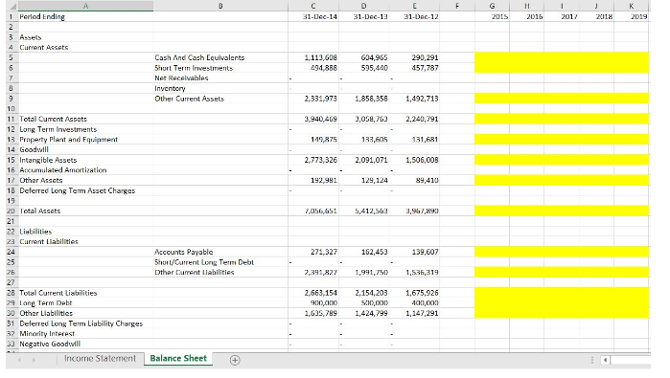Image resolution: width=670 pixels, height=378 pixels.
Task: Click long term debt value 900,000
Action: pos(323,303)
